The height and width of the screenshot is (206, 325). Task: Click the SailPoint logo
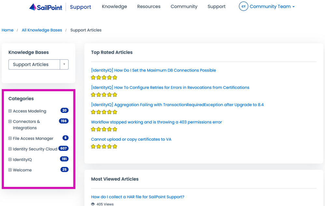tap(46, 7)
